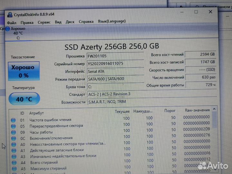Viewport: 232px width, 174px height.
Task: Click the power on hours value 729 ч
Action: tap(201, 85)
